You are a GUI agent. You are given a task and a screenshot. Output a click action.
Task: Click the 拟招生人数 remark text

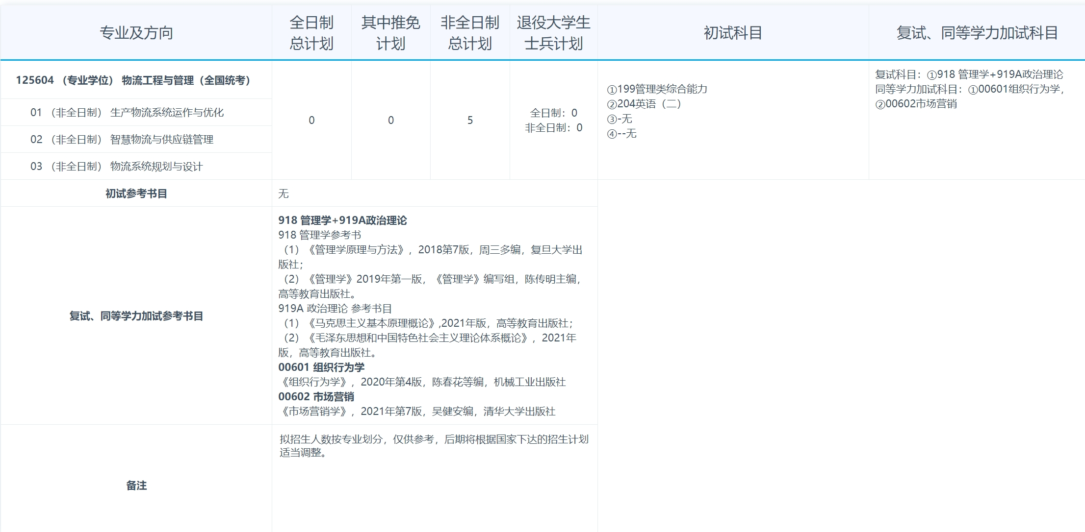[x=434, y=440]
